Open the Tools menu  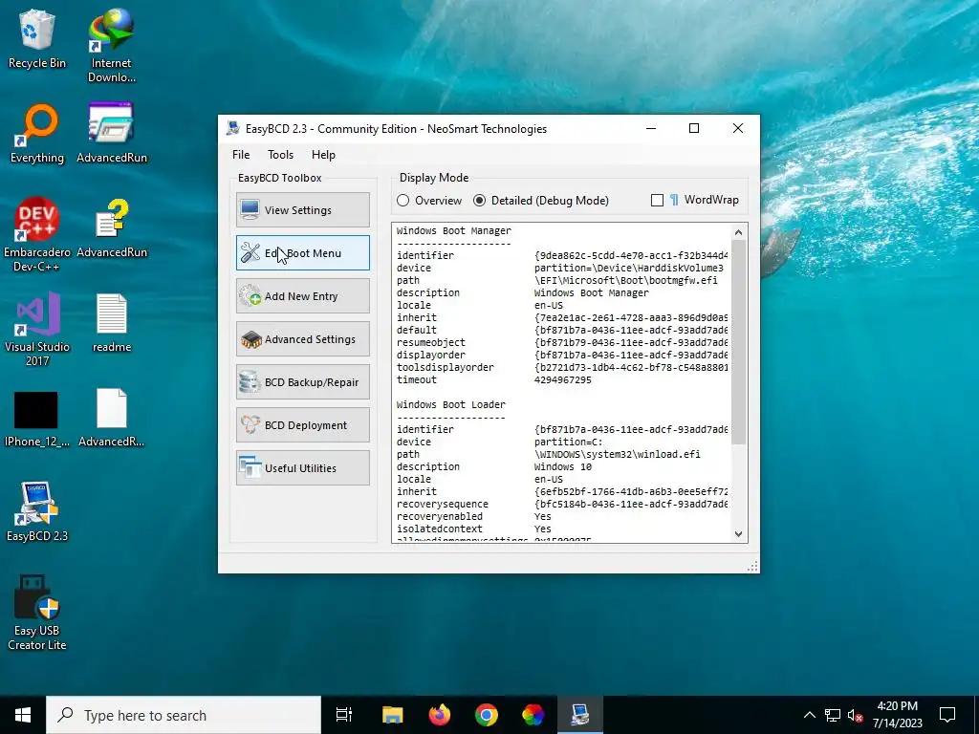click(280, 155)
